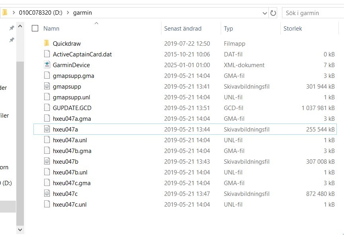
Task: Select the ActiveCaptainCard.dat file name
Action: [x=82, y=54]
